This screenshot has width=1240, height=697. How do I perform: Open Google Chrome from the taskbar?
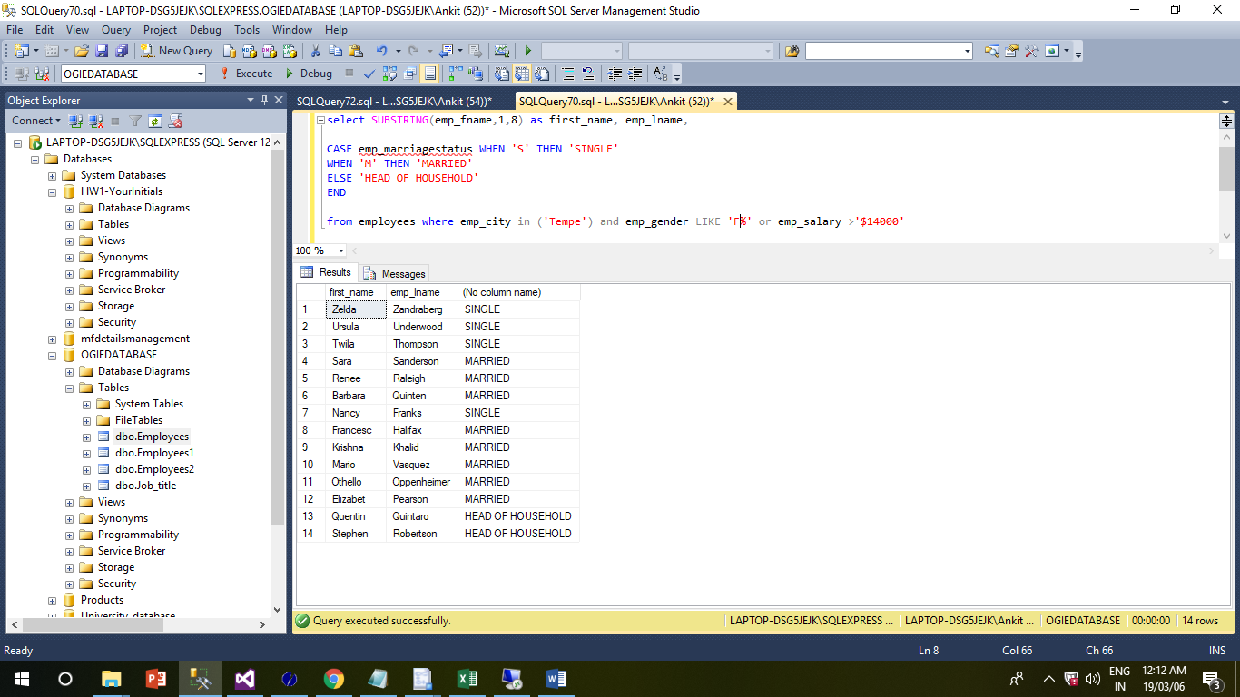tap(334, 678)
